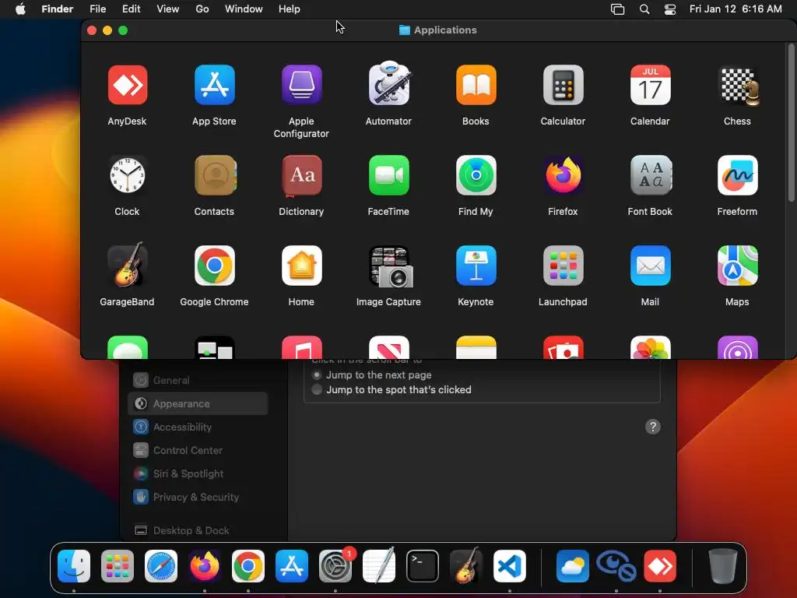Open the AnyDesk app in Applications
The image size is (797, 598).
[x=127, y=85]
